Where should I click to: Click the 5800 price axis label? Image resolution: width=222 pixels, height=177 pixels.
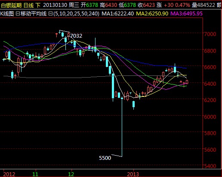tap(210, 133)
